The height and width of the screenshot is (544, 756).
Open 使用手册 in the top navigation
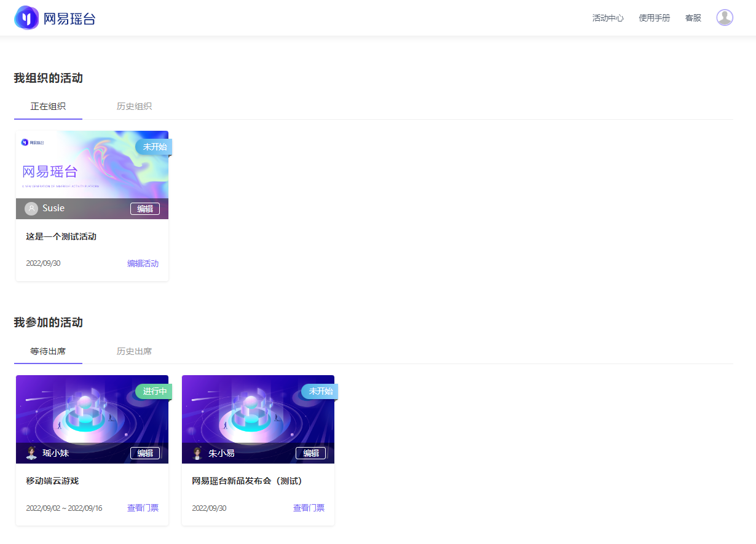[654, 18]
